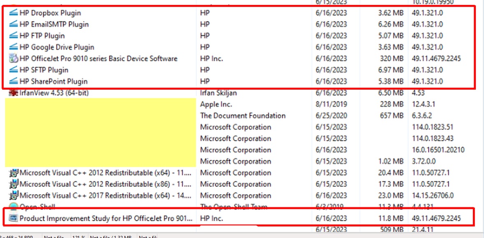The image size is (484, 238).
Task: Click the HP OfficeJet Pro 9010 software icon
Action: (x=14, y=59)
